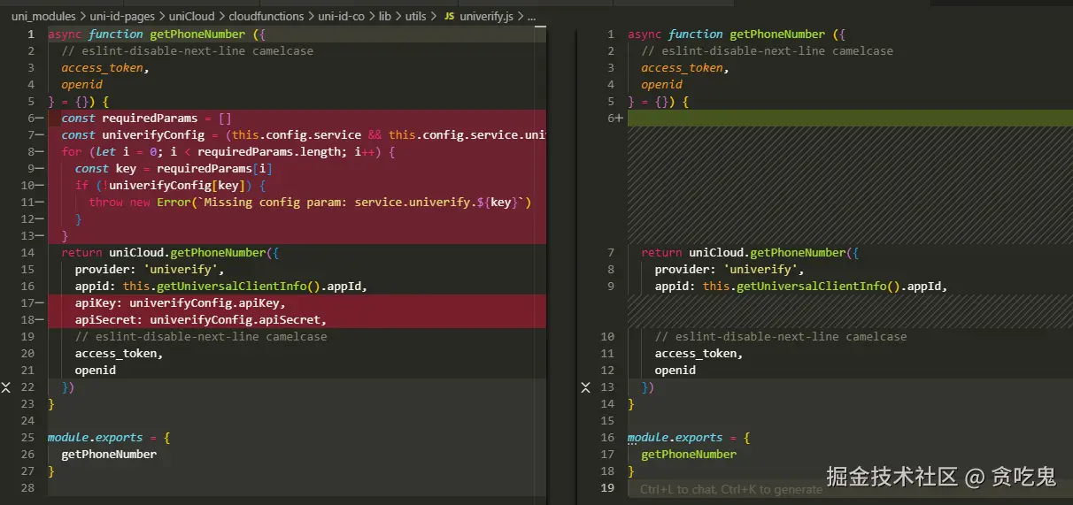Click the gutter diff icon beside left line 22
The height and width of the screenshot is (505, 1073).
[5, 387]
